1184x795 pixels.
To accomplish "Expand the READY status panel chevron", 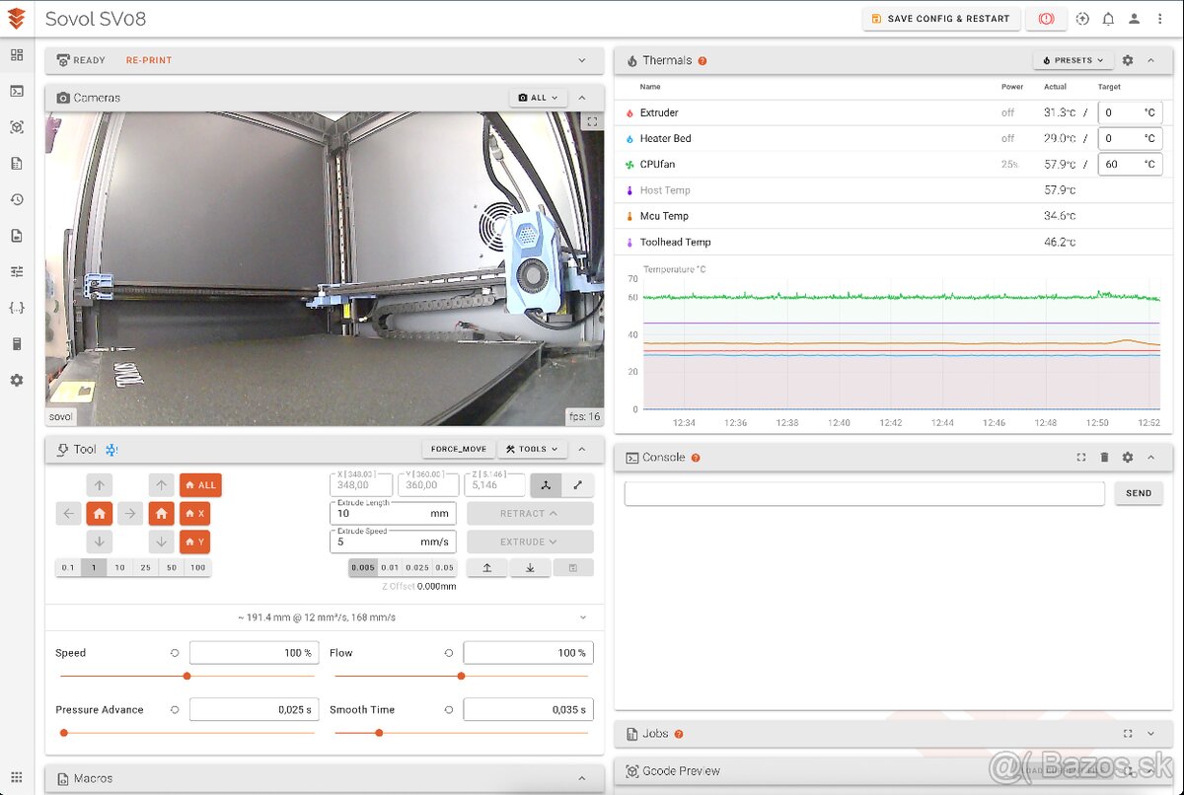I will (x=582, y=60).
